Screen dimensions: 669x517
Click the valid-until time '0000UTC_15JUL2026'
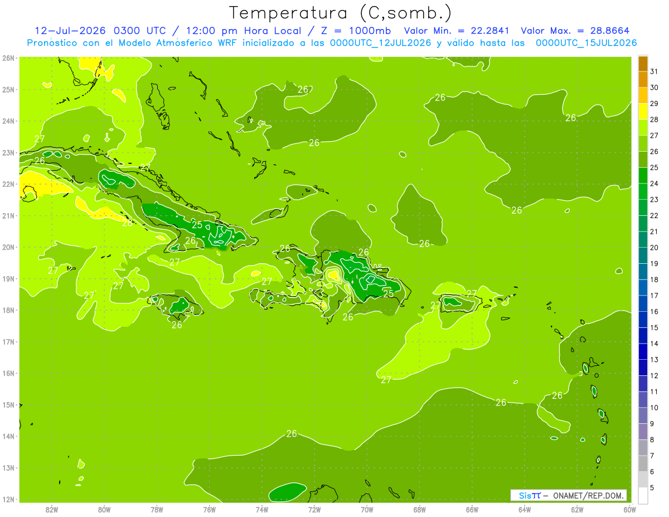click(586, 43)
